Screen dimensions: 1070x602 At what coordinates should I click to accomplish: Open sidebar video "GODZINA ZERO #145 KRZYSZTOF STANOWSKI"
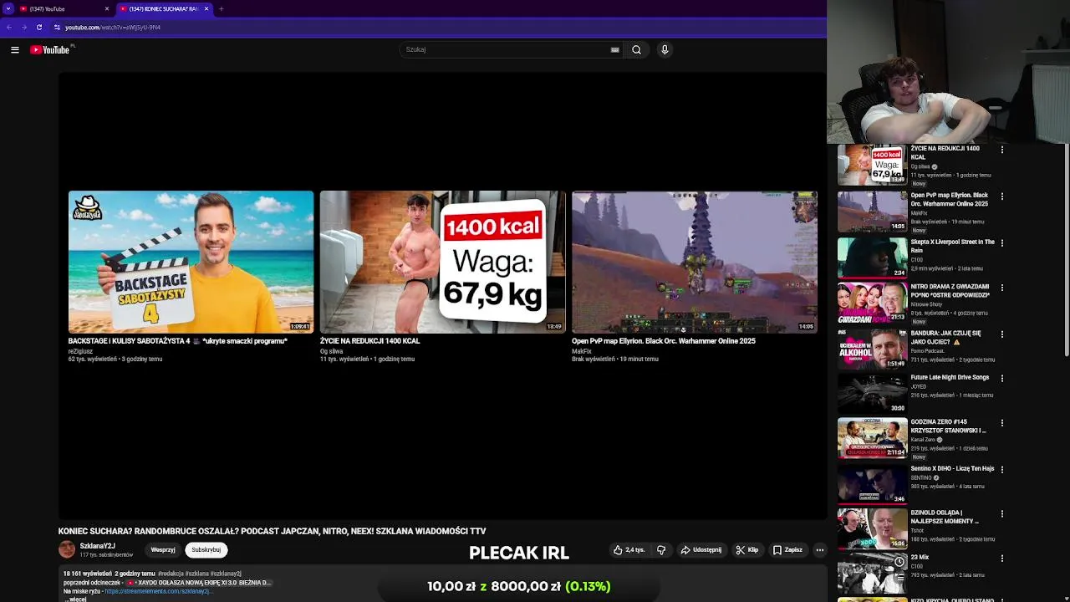pos(949,426)
